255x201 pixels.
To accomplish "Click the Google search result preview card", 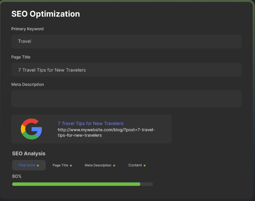I will pyautogui.click(x=91, y=129).
